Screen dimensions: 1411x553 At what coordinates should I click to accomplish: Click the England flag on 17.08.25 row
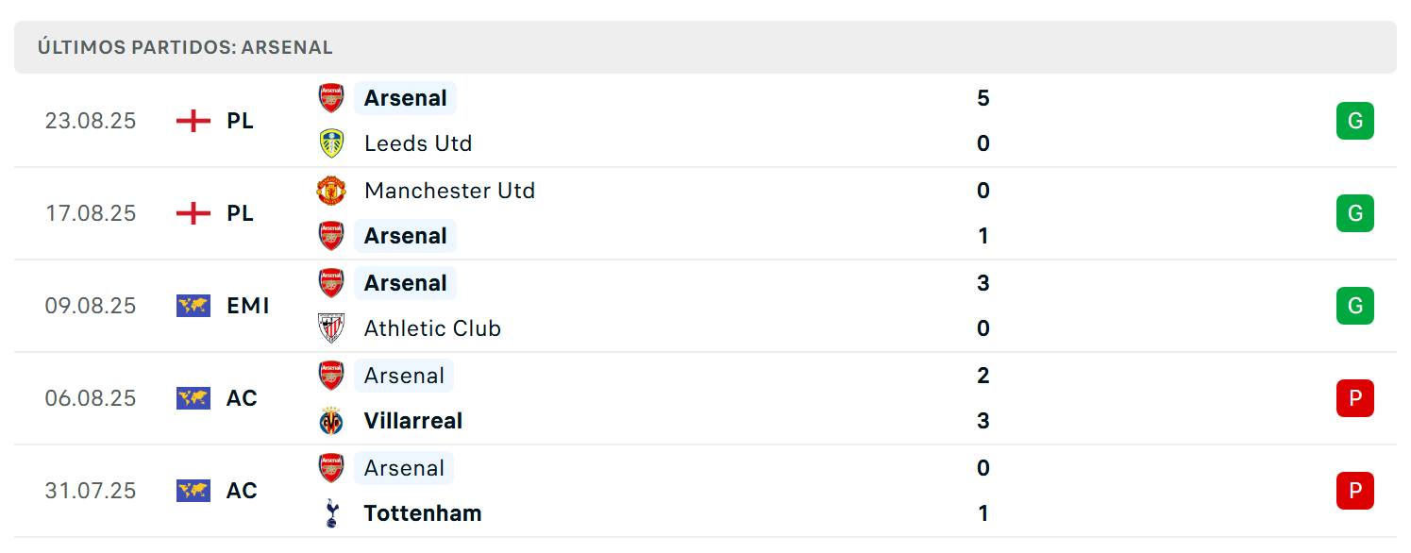click(x=193, y=213)
